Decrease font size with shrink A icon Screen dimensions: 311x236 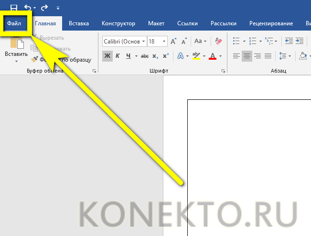coord(184,41)
